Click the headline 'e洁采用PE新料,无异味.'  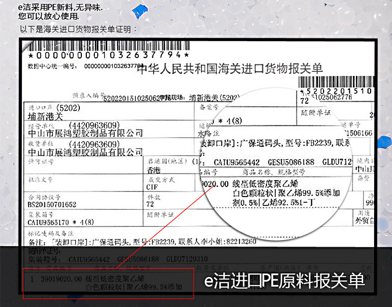pyautogui.click(x=60, y=7)
